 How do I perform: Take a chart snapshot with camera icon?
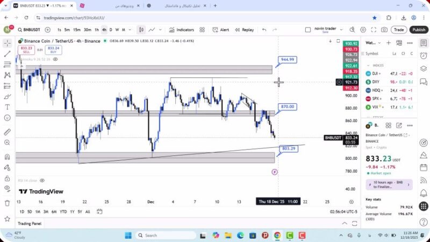384,30
